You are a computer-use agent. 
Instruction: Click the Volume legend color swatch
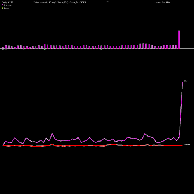pos(2,5)
